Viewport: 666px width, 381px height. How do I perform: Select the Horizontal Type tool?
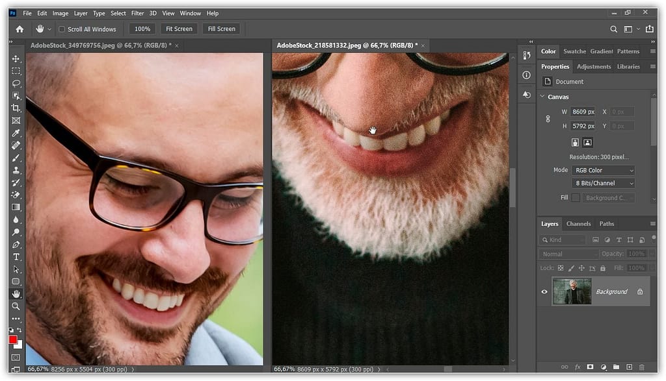(x=16, y=257)
